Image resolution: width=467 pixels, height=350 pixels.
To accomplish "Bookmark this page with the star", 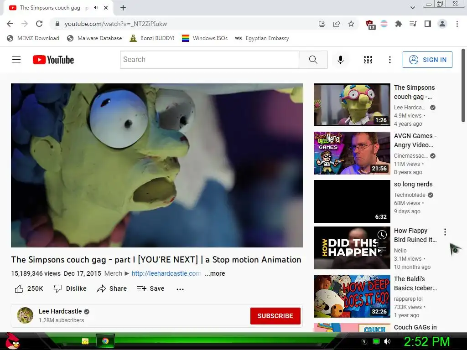I will (351, 24).
